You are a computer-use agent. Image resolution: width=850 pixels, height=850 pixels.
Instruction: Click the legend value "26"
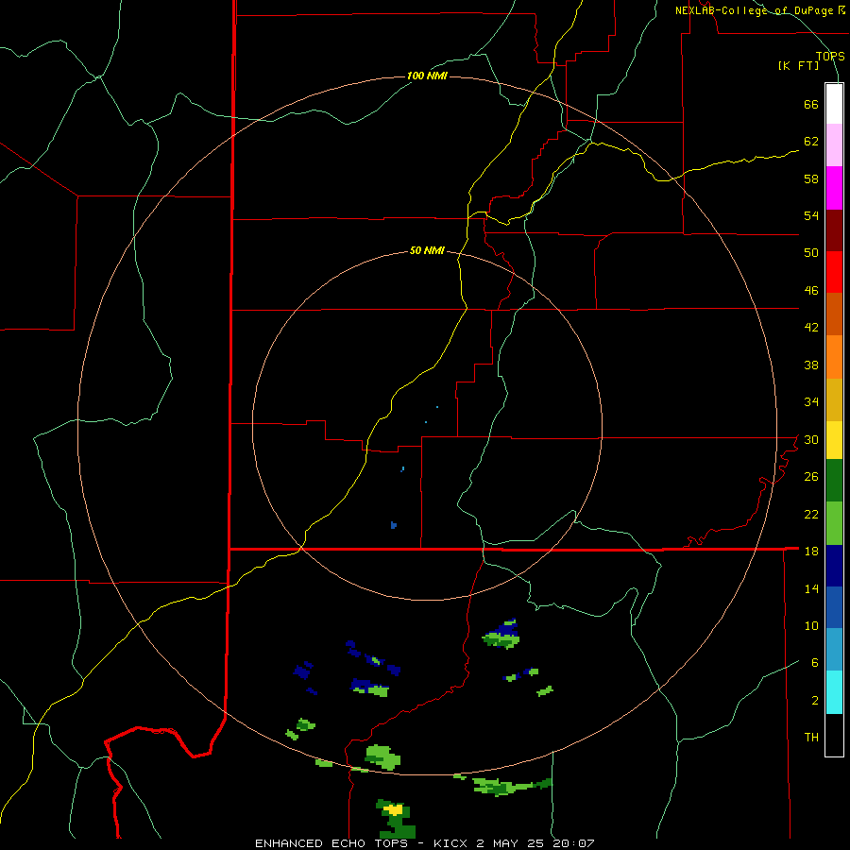click(x=811, y=477)
